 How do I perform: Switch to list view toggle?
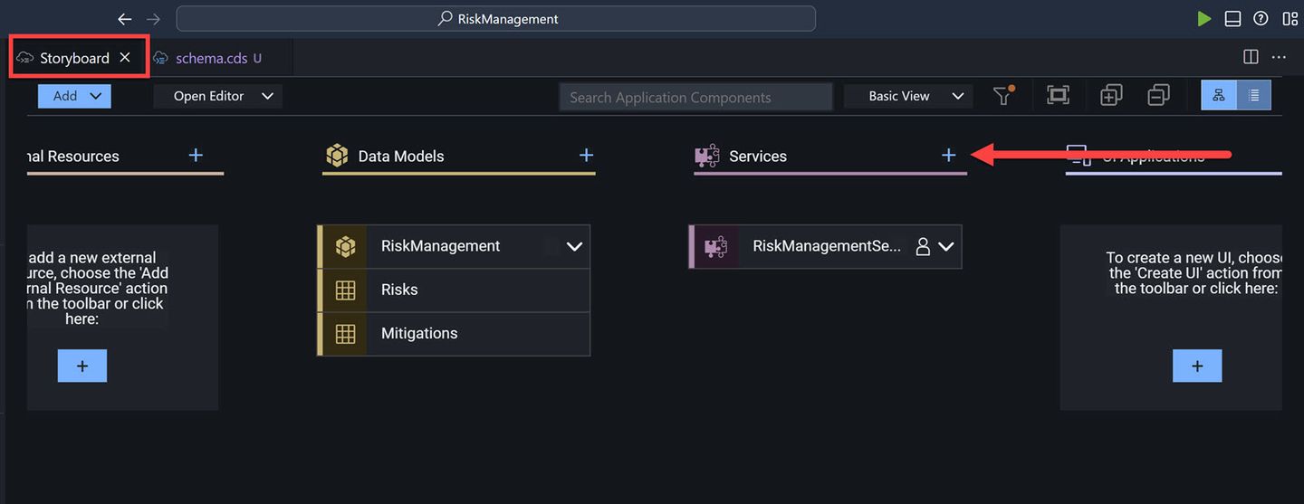click(x=1254, y=96)
